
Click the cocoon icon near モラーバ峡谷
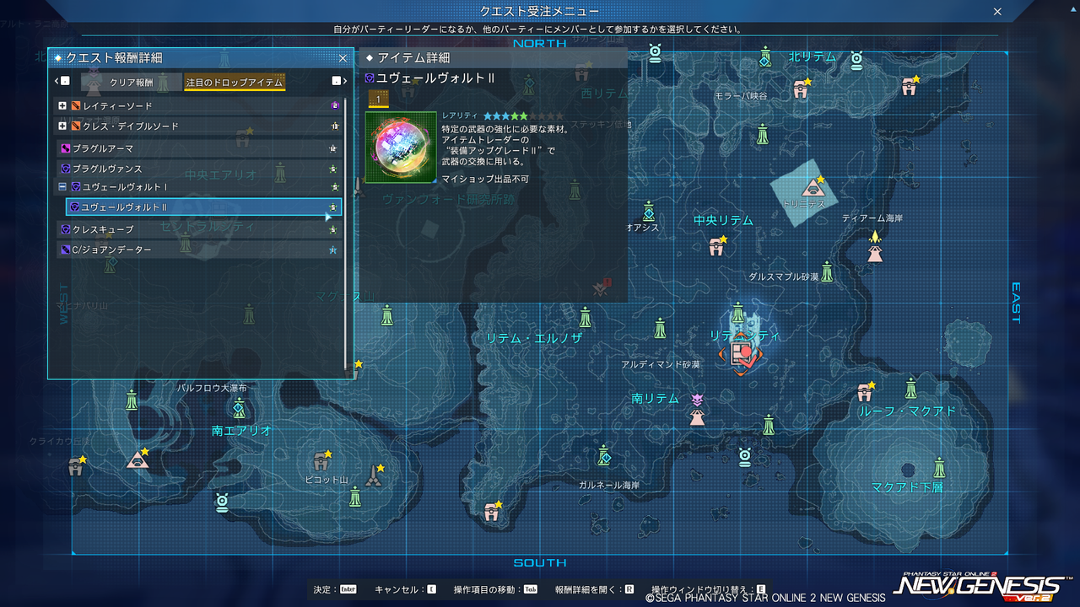(802, 88)
